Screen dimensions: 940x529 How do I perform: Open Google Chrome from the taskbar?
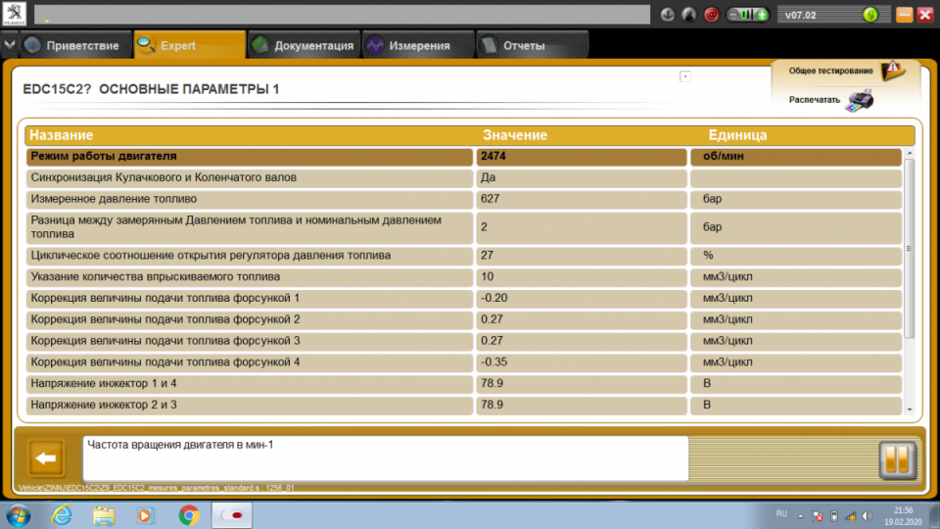tap(189, 513)
